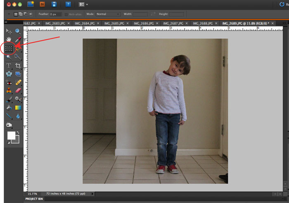This screenshot has height=203, width=289.
Task: Click the Save floppy disk icon
Action: (54, 4)
